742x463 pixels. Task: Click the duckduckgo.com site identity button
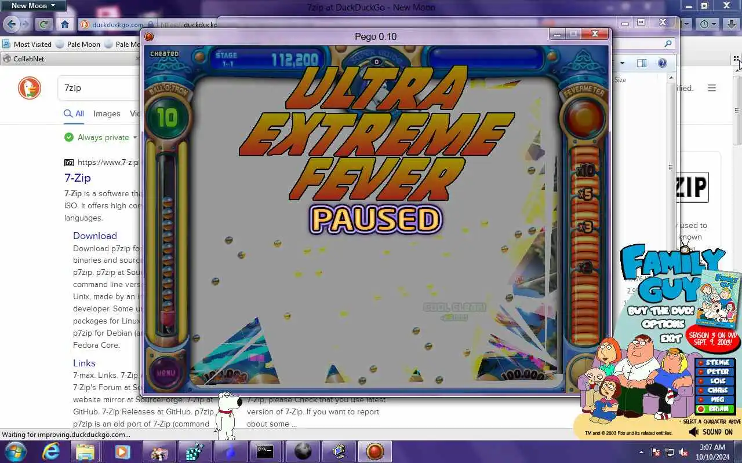112,25
